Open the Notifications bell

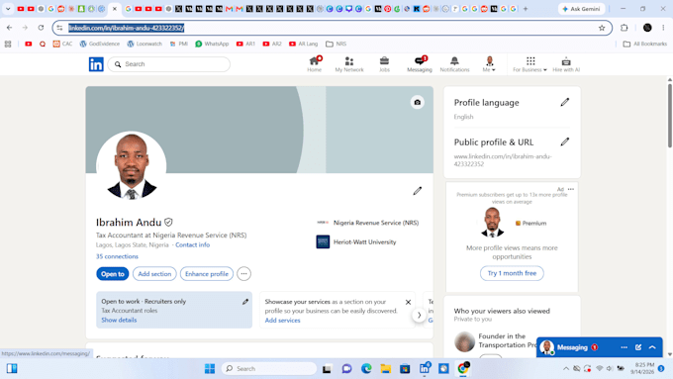(454, 64)
